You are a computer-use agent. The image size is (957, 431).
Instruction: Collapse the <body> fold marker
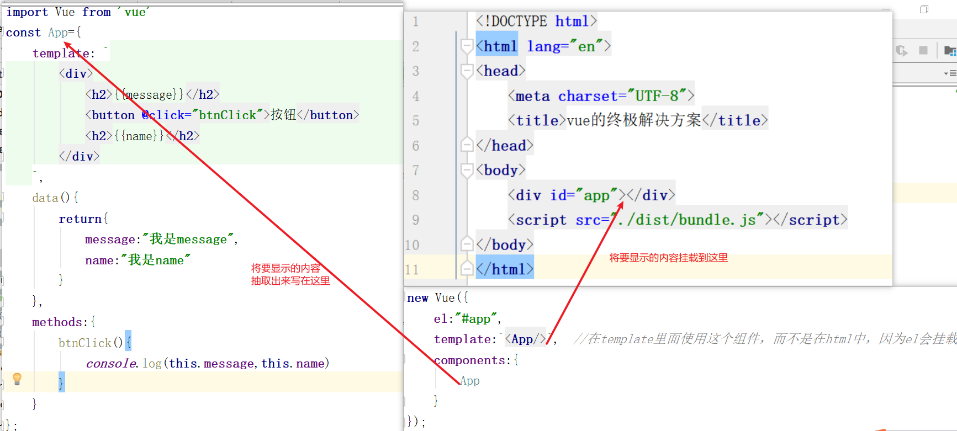(x=467, y=171)
